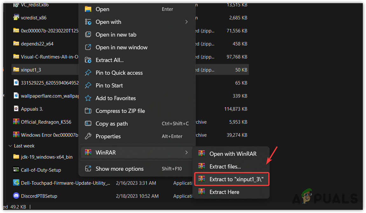Click the Compress to ZIP file icon
The width and height of the screenshot is (366, 213).
tap(88, 111)
